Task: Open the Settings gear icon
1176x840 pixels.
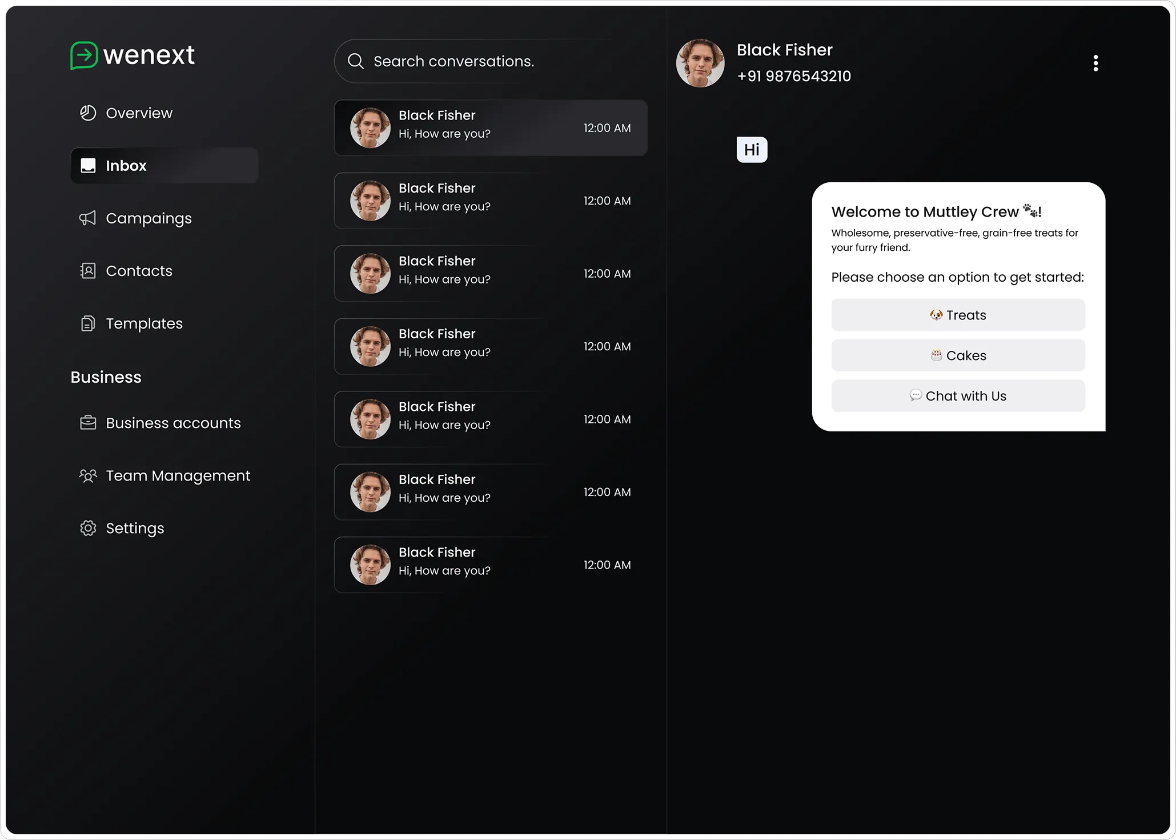Action: tap(88, 528)
